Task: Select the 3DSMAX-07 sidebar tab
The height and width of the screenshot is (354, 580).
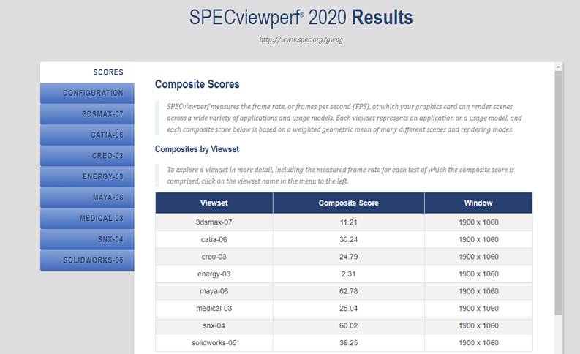Action: pos(87,114)
